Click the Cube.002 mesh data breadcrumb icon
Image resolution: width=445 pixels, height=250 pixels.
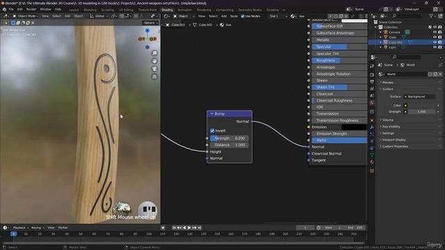tap(195, 25)
